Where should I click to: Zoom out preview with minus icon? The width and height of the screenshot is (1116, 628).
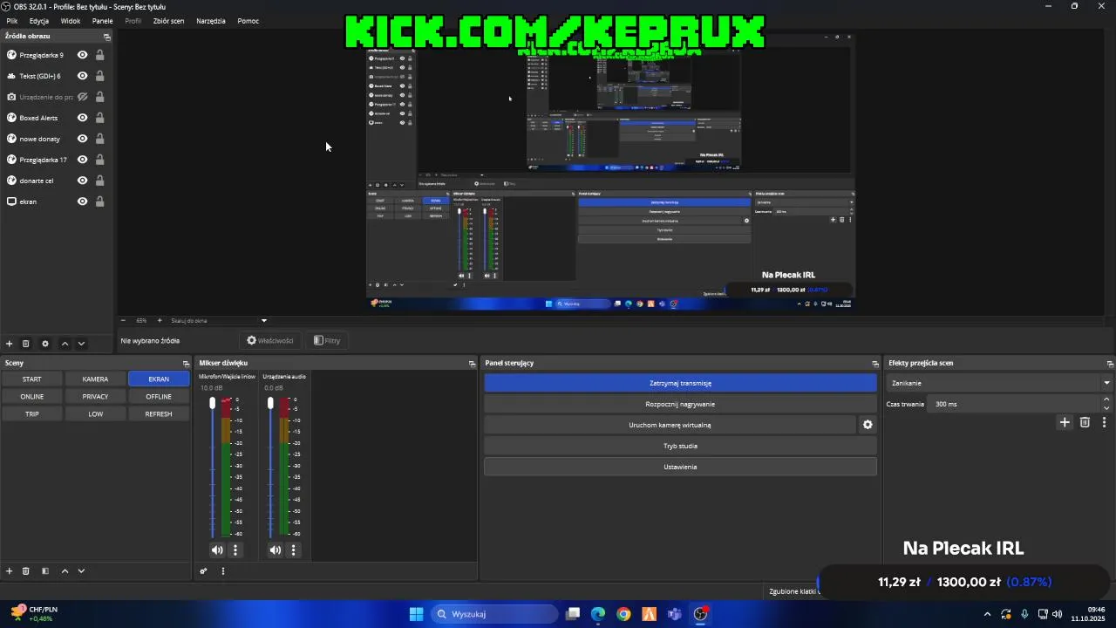click(x=123, y=320)
